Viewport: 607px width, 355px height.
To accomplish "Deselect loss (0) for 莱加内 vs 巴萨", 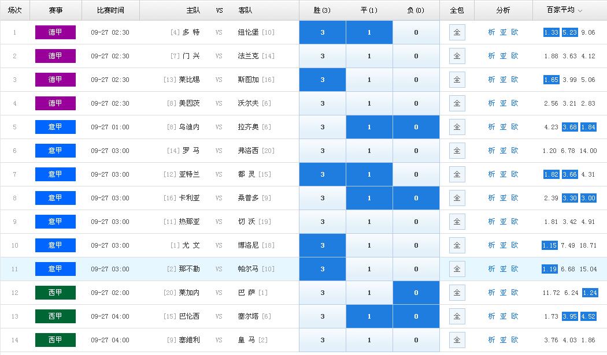I will point(416,293).
